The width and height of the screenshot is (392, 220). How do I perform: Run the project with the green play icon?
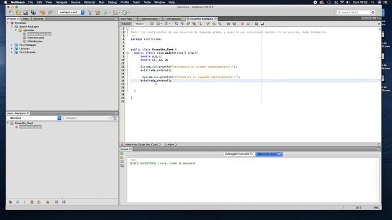click(x=105, y=12)
